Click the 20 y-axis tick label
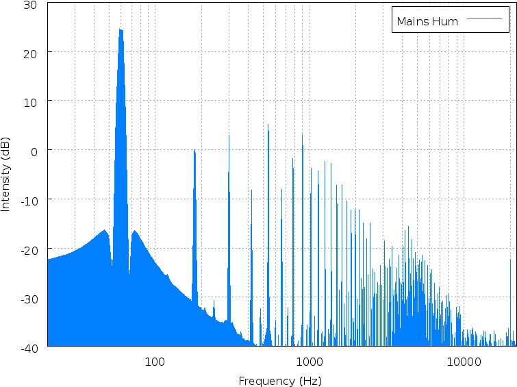517x387 pixels. [30, 54]
